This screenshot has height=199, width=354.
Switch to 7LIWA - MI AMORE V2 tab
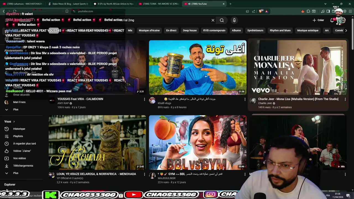159,4
